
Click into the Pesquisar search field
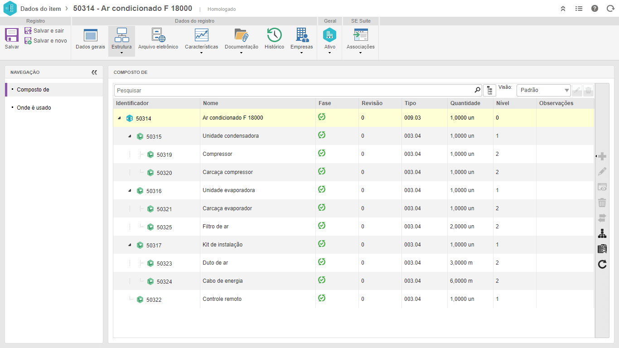[294, 91]
